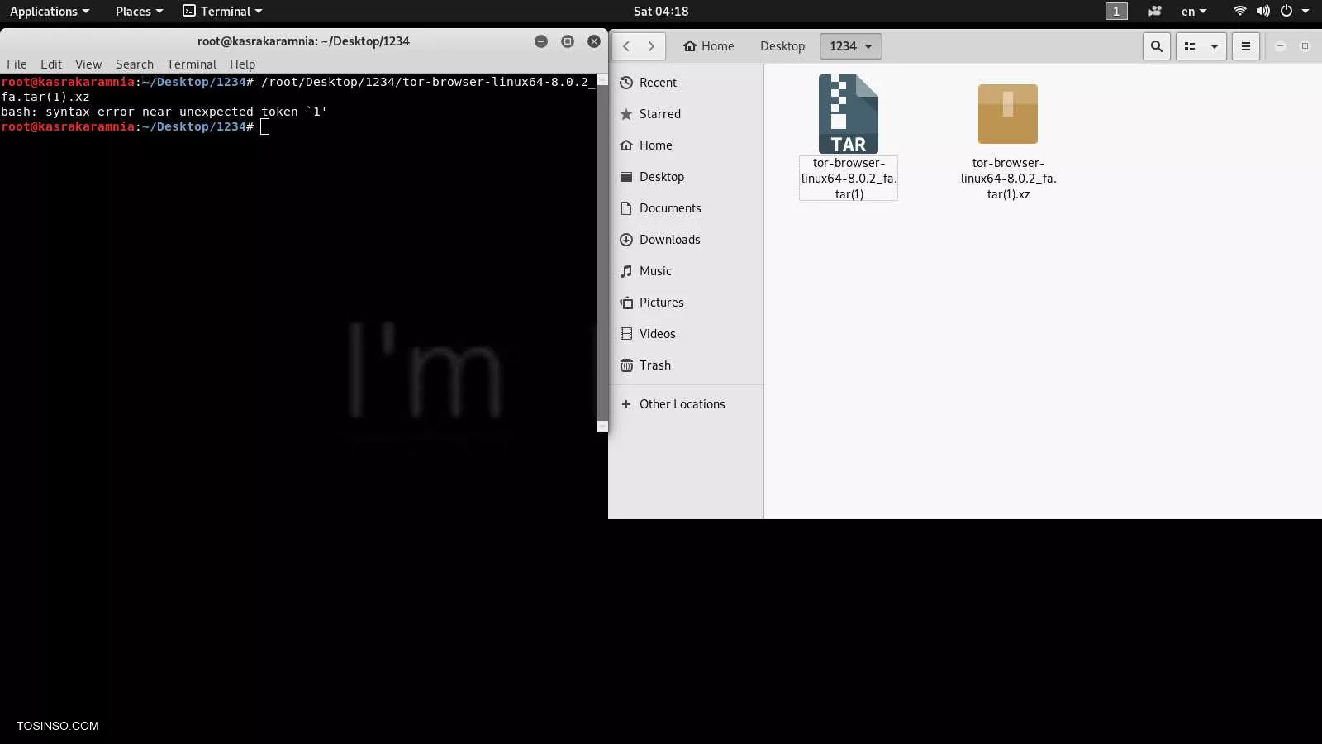
Task: Expand the 1234 folder path dropdown
Action: click(x=850, y=46)
